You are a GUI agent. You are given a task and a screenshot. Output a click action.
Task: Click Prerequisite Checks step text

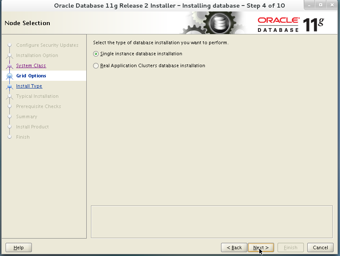(x=39, y=106)
